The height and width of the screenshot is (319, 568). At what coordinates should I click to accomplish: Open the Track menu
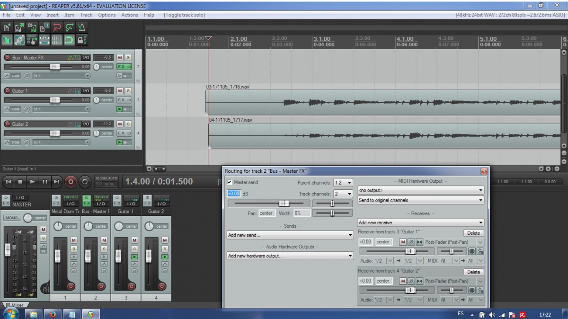coord(86,15)
